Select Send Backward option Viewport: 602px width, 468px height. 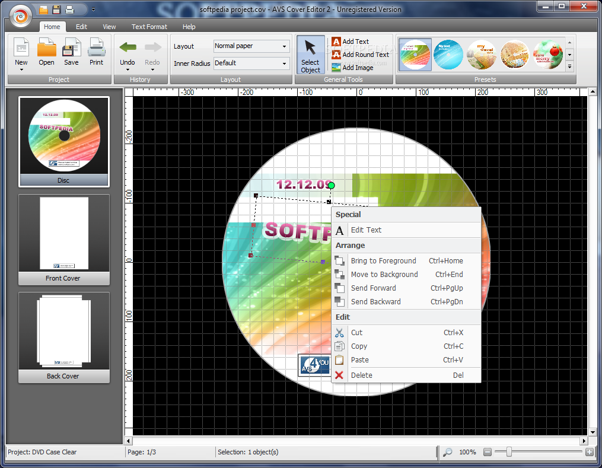[x=407, y=302]
